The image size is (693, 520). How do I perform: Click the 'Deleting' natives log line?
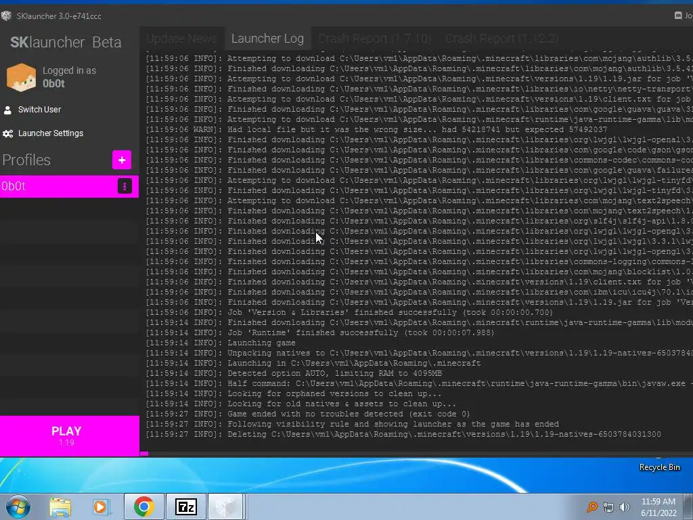(x=403, y=434)
